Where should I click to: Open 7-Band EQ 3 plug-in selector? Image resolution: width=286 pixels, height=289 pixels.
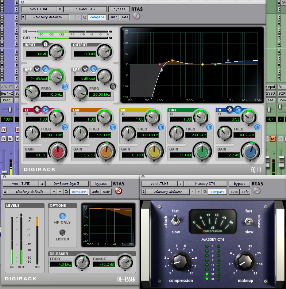tap(85, 9)
